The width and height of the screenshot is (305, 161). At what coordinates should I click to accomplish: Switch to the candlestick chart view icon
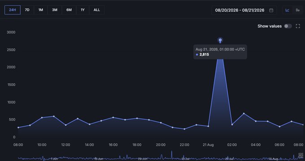click(298, 10)
